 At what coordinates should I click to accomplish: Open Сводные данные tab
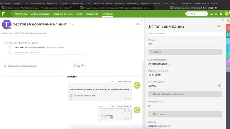[63, 14]
